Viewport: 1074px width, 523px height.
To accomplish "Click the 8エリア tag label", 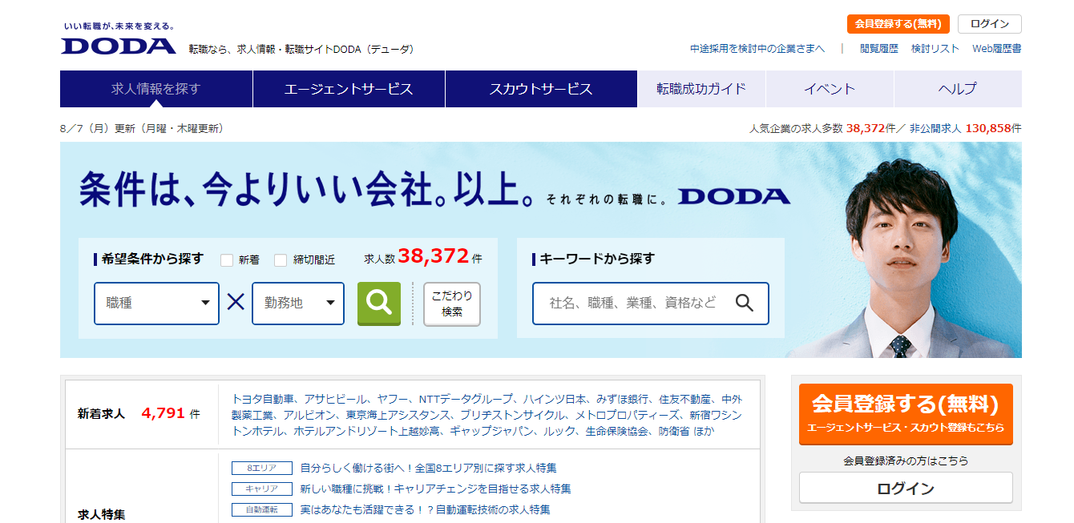I will [x=261, y=469].
